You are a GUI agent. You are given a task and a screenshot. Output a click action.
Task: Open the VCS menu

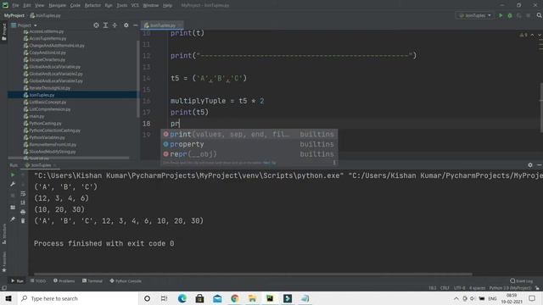pyautogui.click(x=135, y=6)
